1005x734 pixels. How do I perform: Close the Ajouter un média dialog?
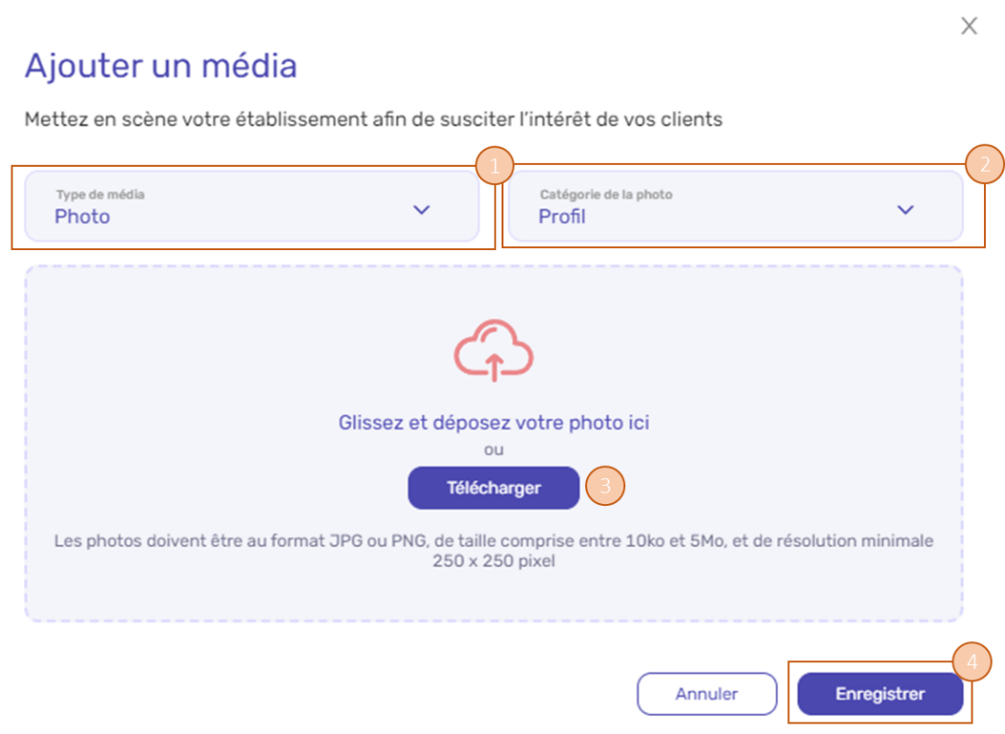[969, 26]
